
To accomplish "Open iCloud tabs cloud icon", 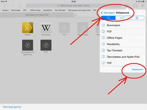I will (x=135, y=6).
